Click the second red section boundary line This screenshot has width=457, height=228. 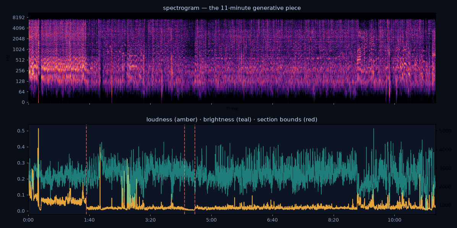click(x=185, y=169)
